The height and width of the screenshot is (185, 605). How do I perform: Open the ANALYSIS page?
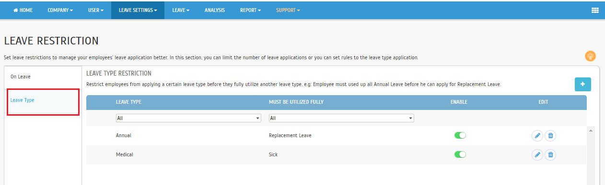214,10
